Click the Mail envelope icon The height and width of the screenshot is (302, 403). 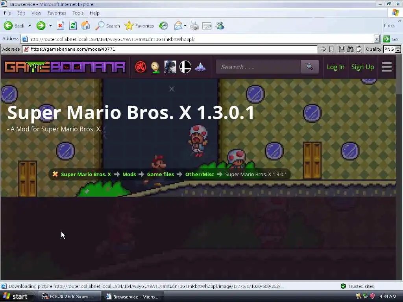click(178, 26)
